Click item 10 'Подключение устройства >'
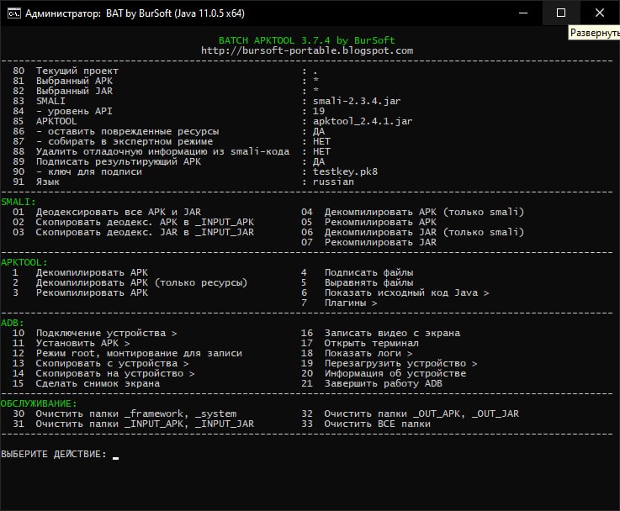620x511 pixels. point(94,334)
